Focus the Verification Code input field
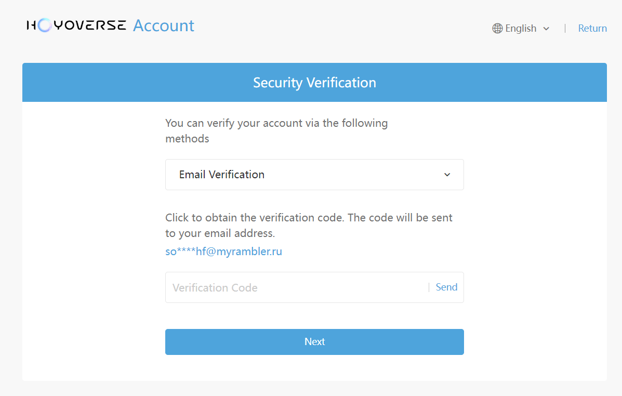This screenshot has width=622, height=396. point(296,287)
